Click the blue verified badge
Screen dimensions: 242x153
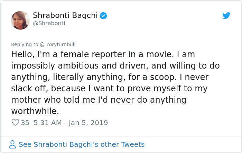point(103,16)
